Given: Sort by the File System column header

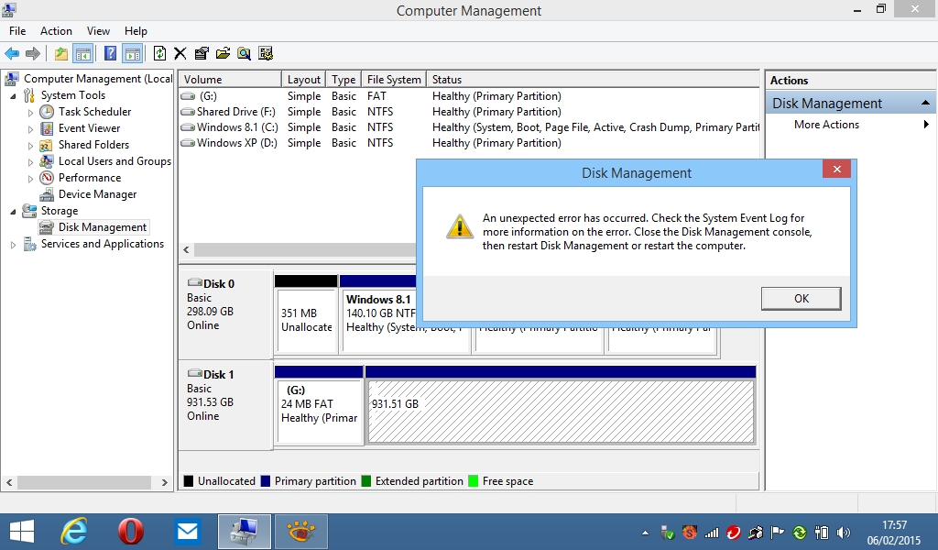Looking at the screenshot, I should (394, 80).
